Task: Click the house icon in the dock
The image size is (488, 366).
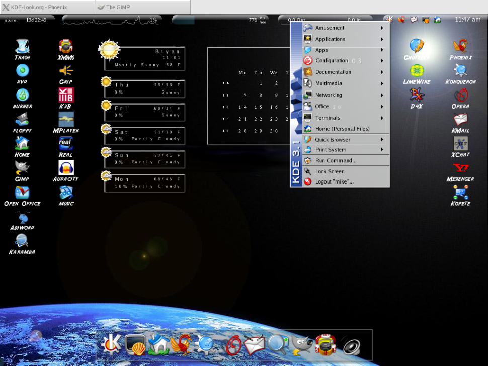Action: (158, 344)
